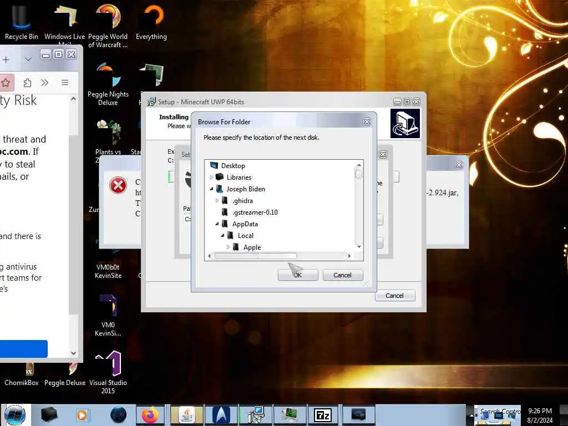568x426 pixels.
Task: Open Firefox from the taskbar
Action: (150, 415)
